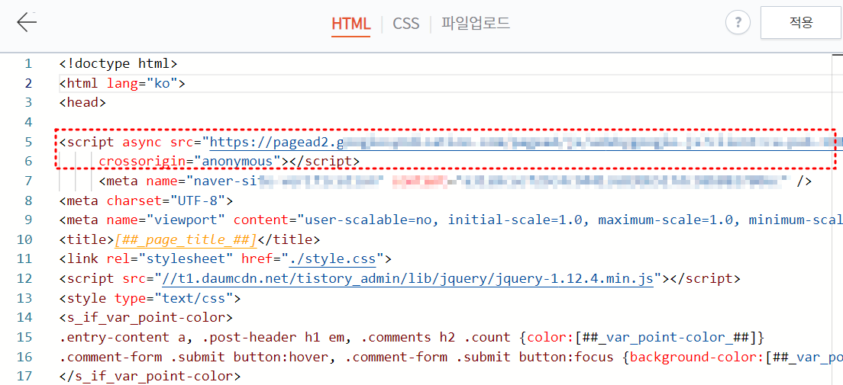Click the 적용 apply button
The height and width of the screenshot is (385, 843).
click(x=800, y=23)
